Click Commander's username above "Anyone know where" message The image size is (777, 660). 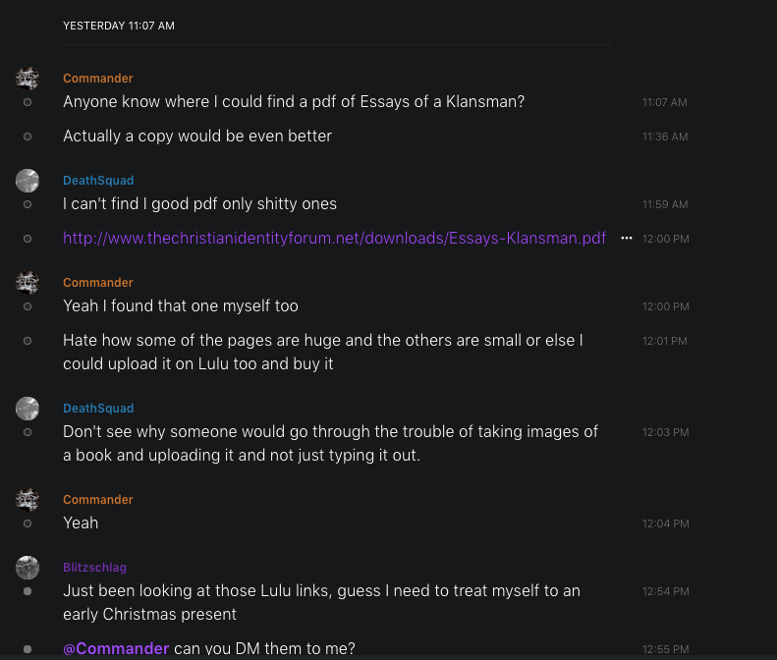(x=97, y=79)
